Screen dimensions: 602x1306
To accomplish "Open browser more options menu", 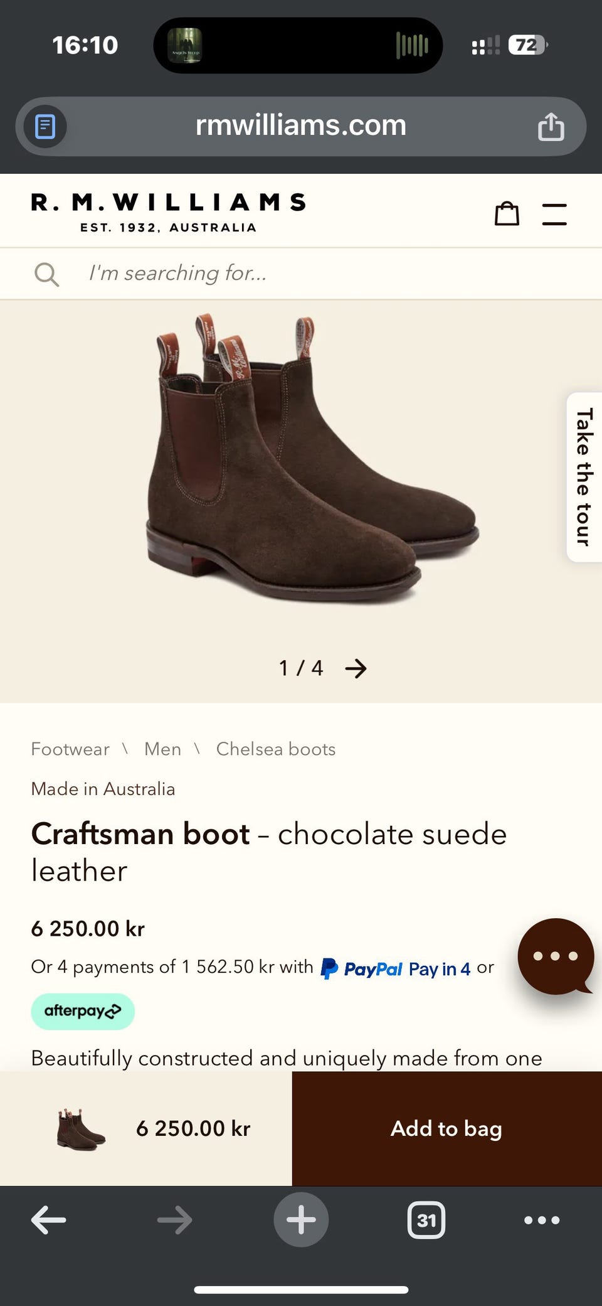I will click(x=542, y=1220).
